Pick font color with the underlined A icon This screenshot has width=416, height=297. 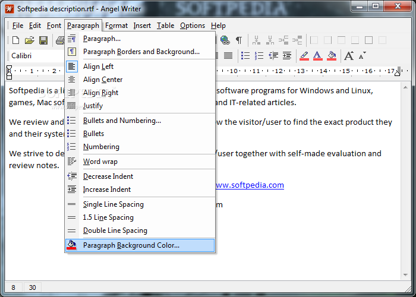(x=317, y=56)
